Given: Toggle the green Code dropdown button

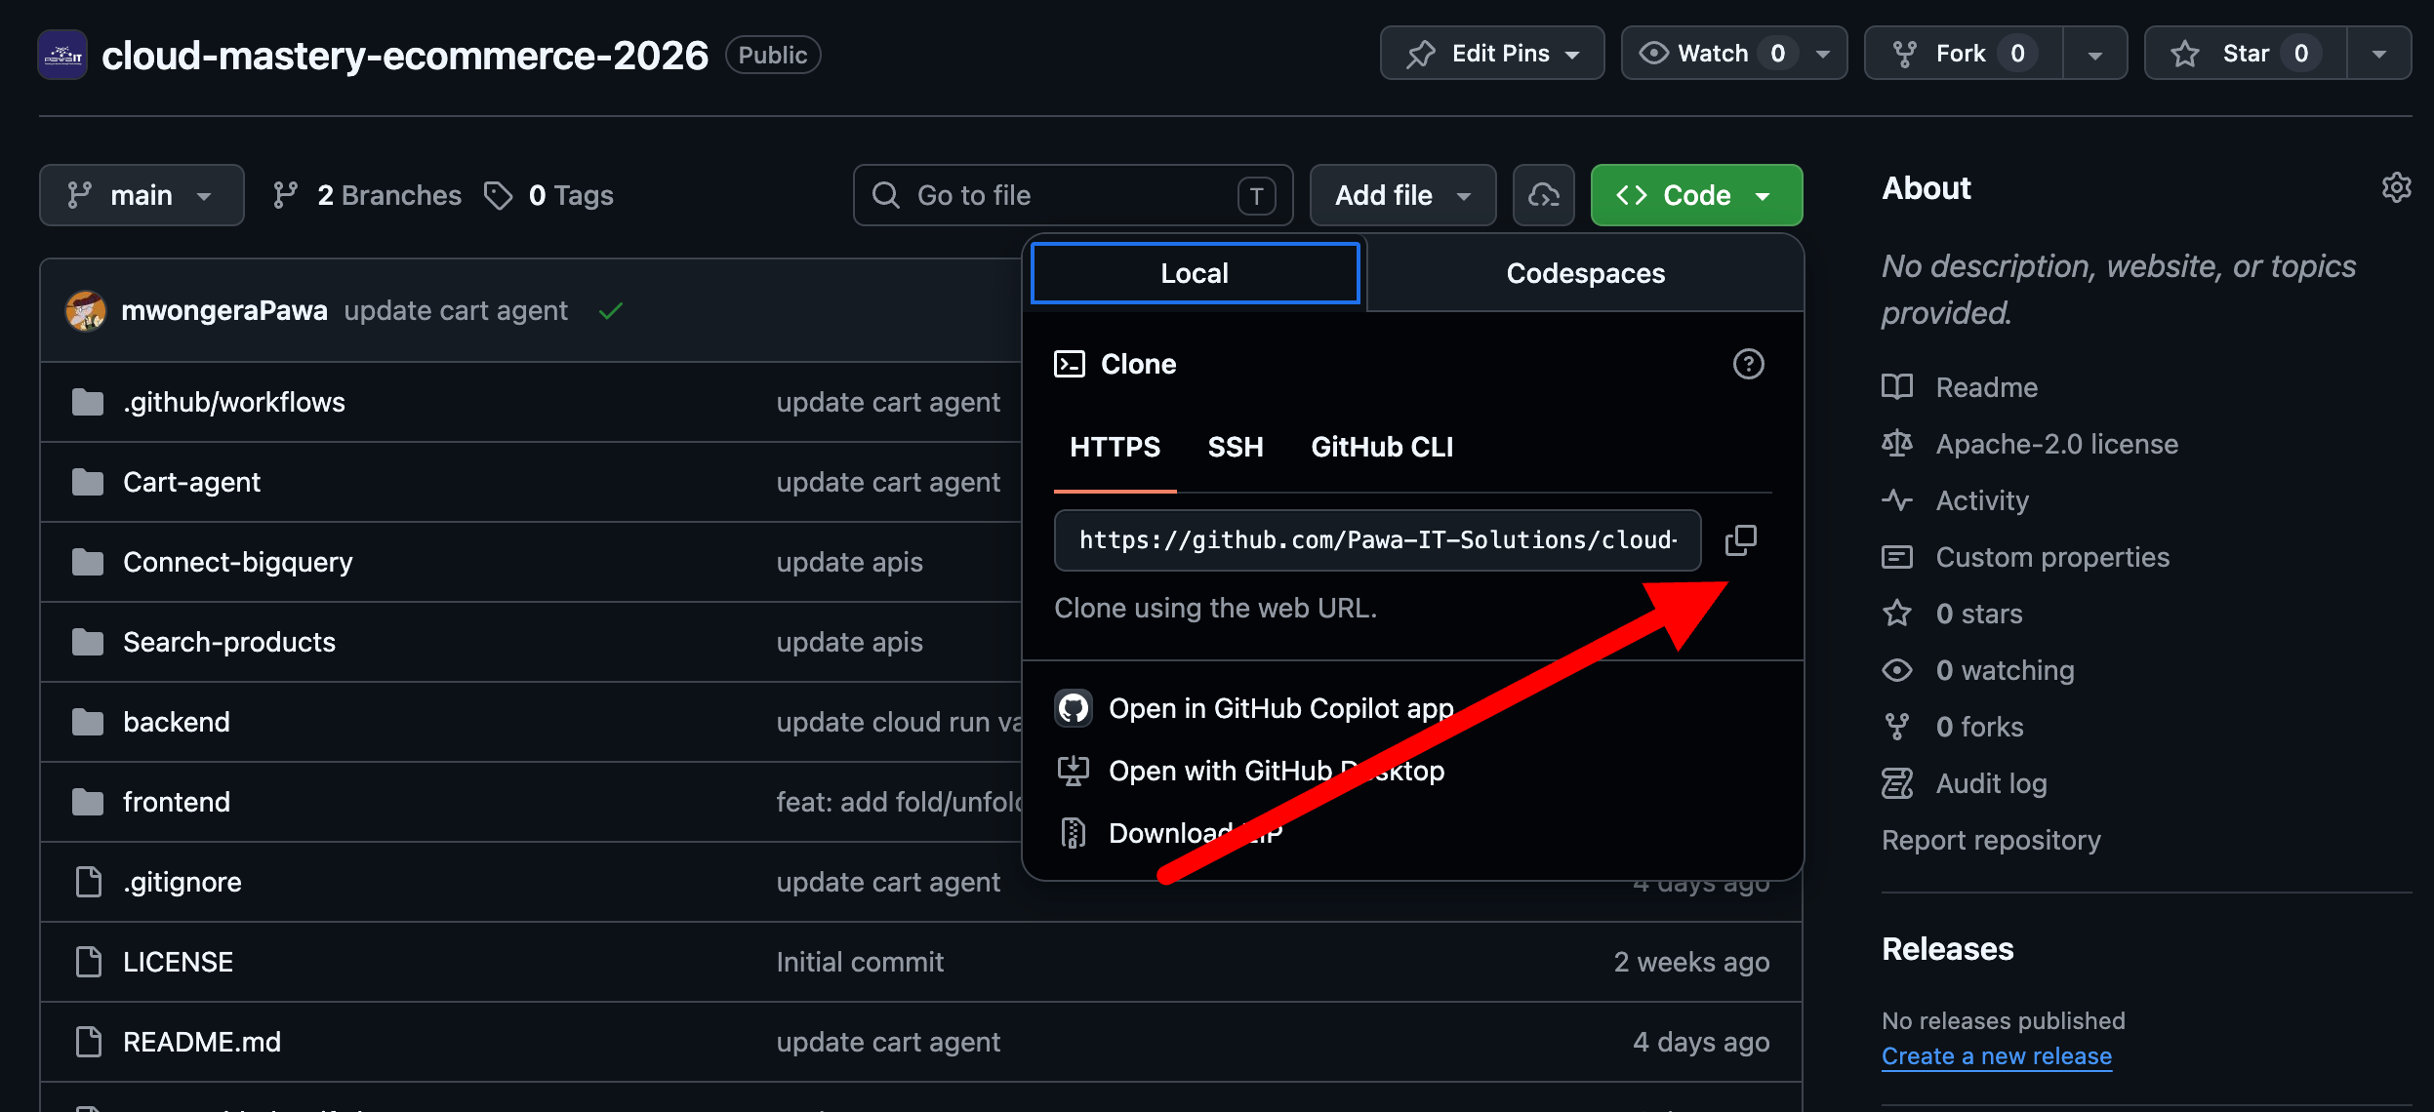Looking at the screenshot, I should [1696, 195].
